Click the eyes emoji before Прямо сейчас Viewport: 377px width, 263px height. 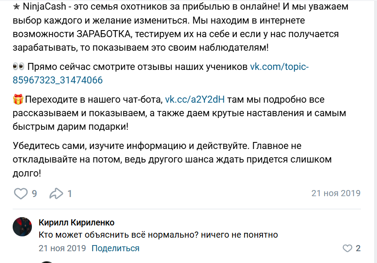(18, 67)
